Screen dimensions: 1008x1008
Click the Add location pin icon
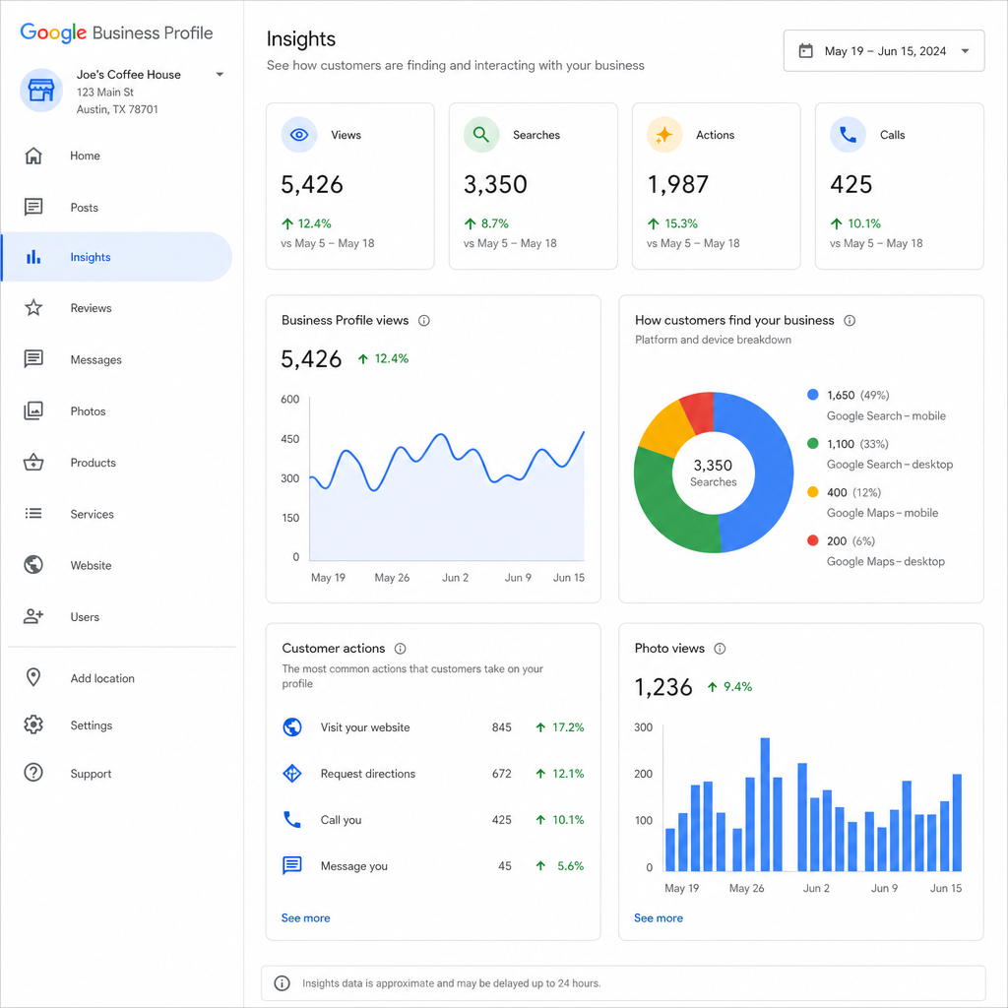33,677
